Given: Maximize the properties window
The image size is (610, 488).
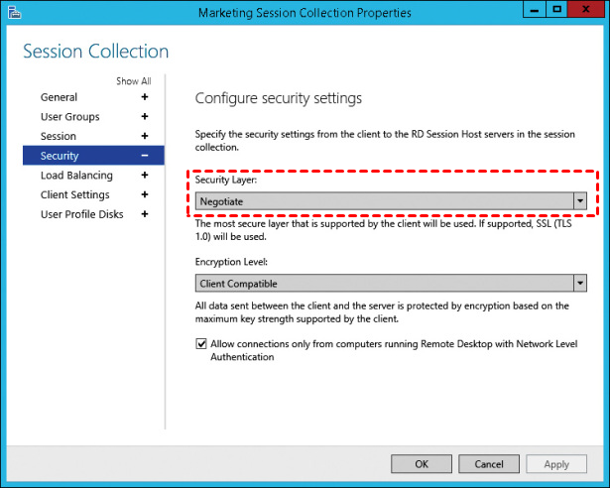Looking at the screenshot, I should 557,10.
